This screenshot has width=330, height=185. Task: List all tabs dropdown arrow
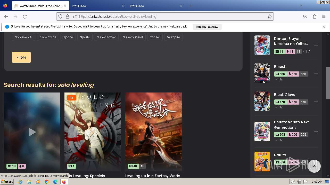tap(301, 6)
